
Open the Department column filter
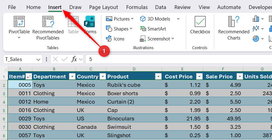[x=72, y=77]
